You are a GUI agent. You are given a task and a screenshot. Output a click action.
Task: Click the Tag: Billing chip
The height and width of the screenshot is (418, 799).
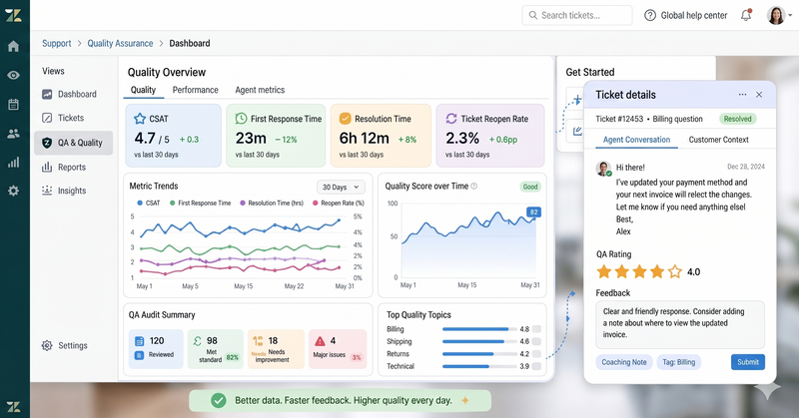pos(679,362)
